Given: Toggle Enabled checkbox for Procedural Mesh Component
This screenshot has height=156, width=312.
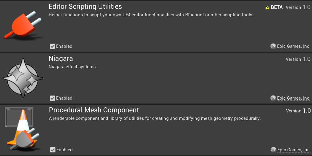Looking at the screenshot, I should pyautogui.click(x=53, y=150).
